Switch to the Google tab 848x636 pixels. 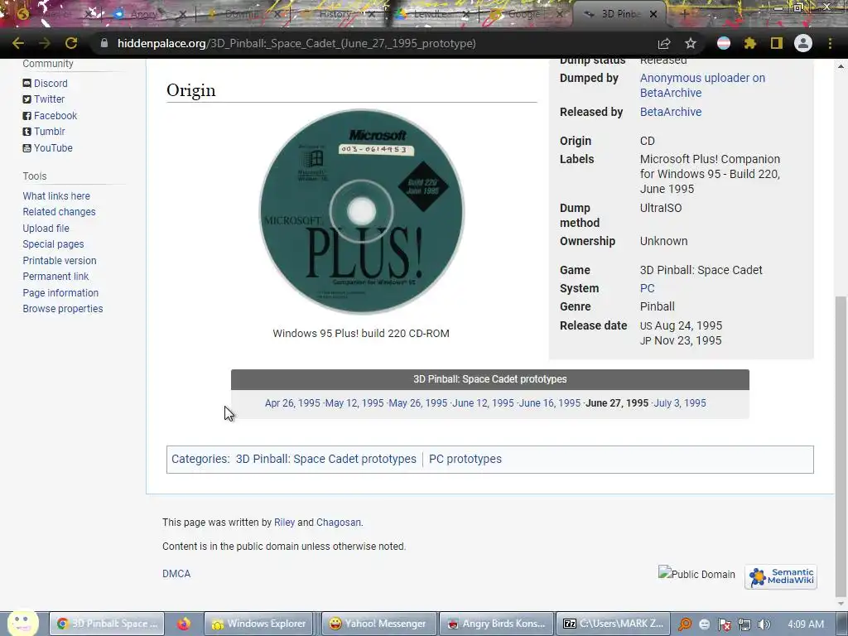click(523, 14)
